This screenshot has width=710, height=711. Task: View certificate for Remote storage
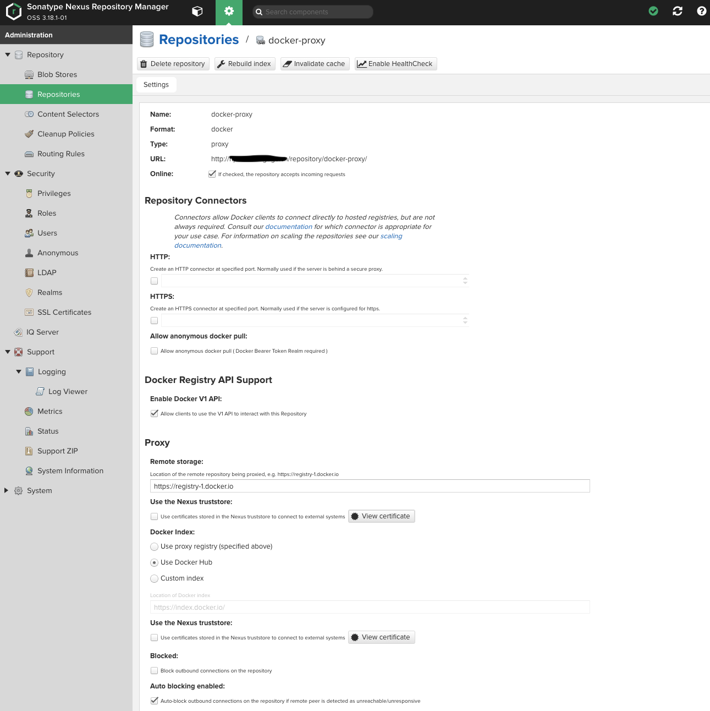(381, 516)
